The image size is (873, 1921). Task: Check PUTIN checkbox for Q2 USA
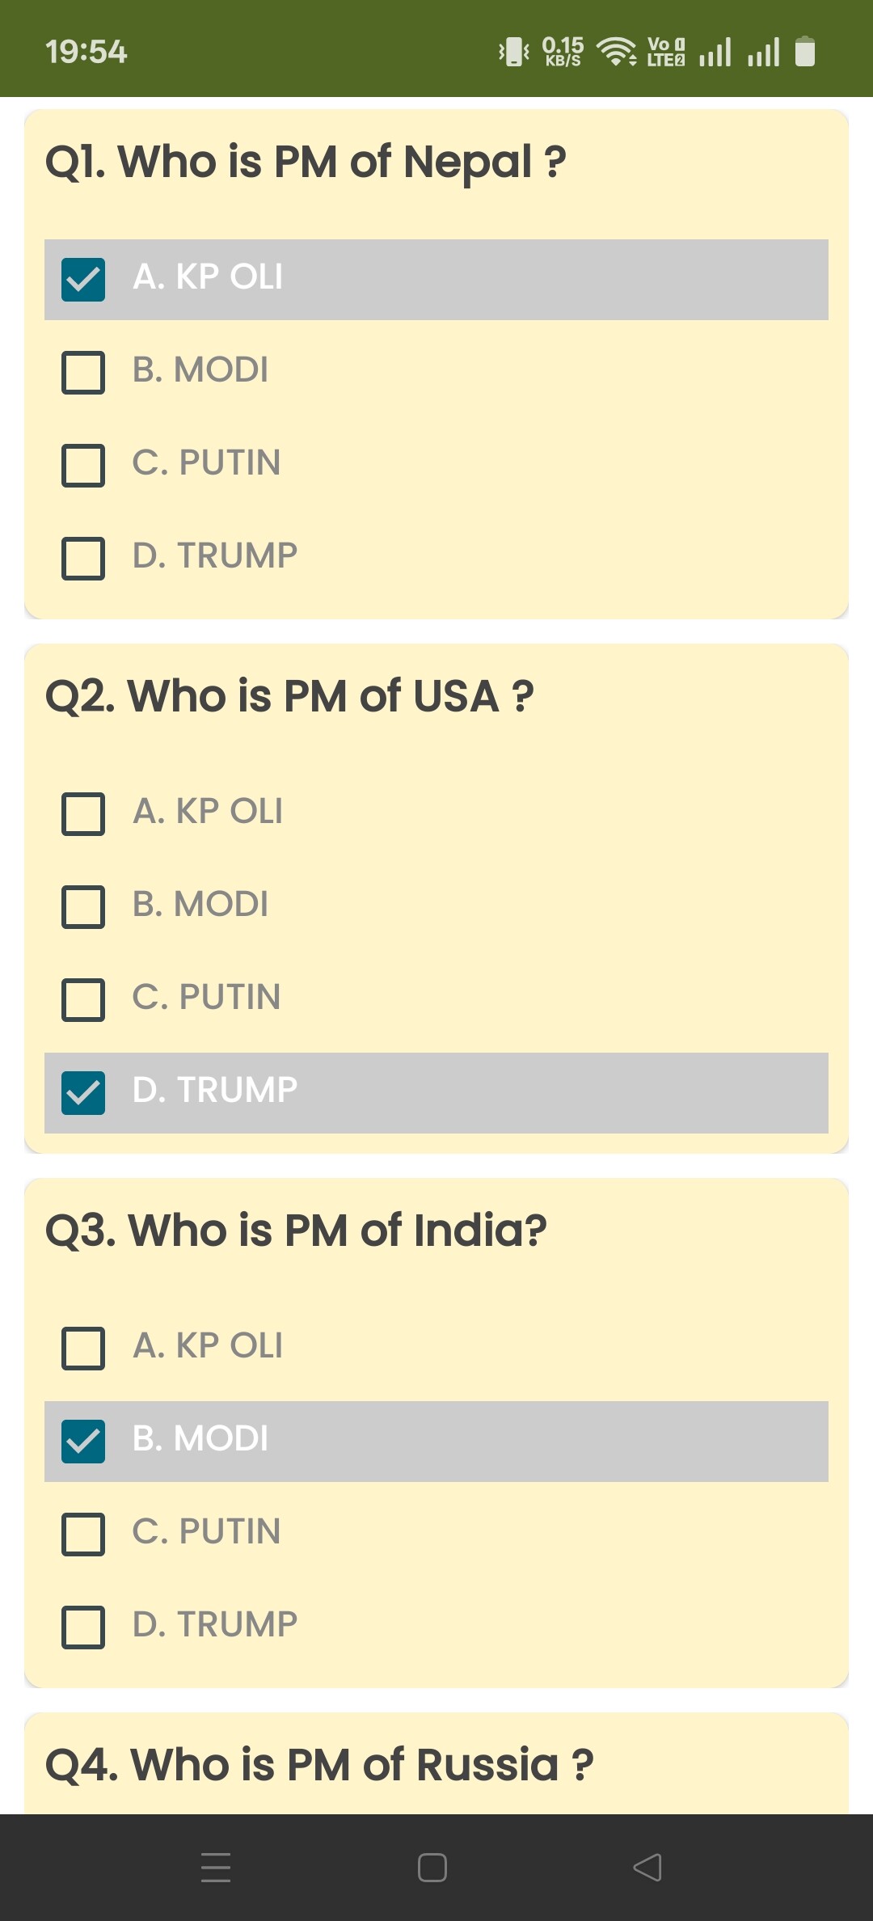(83, 1000)
